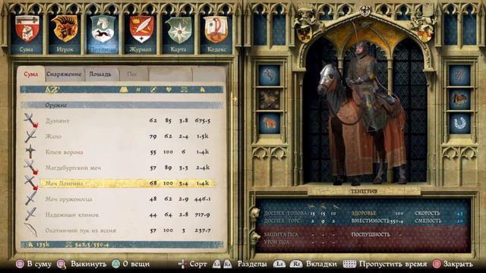Click the Здоровье stat label

click(364, 213)
